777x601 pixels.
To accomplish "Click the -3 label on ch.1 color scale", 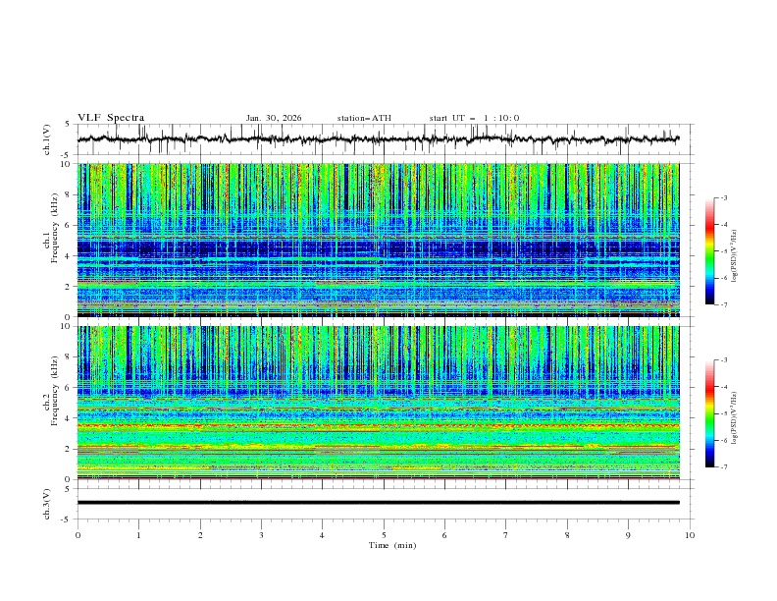I will (x=723, y=197).
